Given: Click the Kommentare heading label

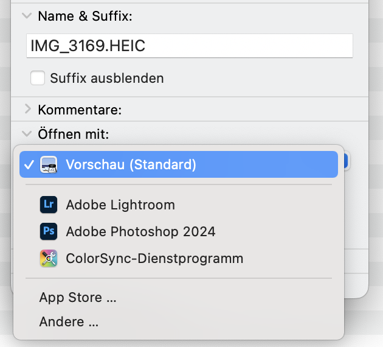Looking at the screenshot, I should tap(80, 110).
